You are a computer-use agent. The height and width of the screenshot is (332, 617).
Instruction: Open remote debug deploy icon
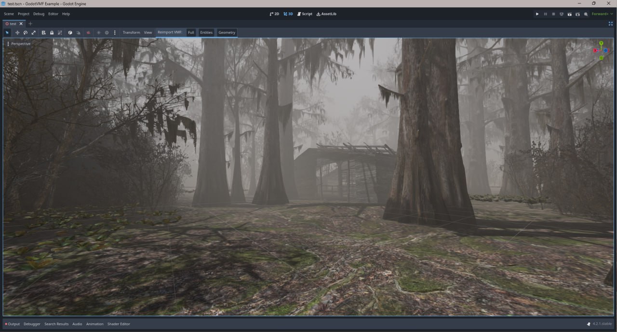[562, 14]
